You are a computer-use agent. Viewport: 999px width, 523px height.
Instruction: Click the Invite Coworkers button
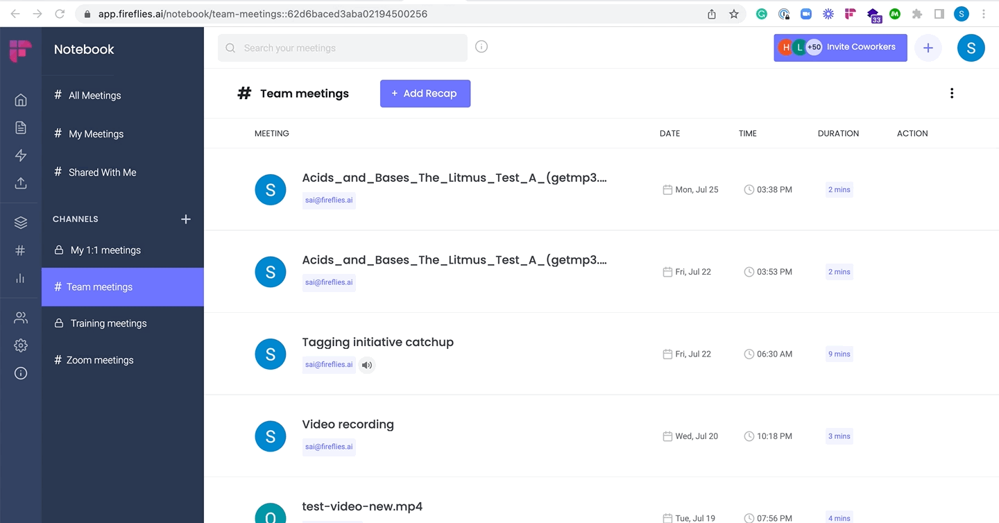pos(840,48)
